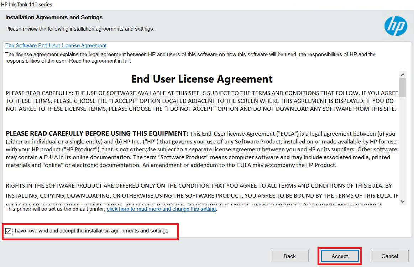Open The Software End User License Agreement link
Image resolution: width=414 pixels, height=267 pixels.
56,46
